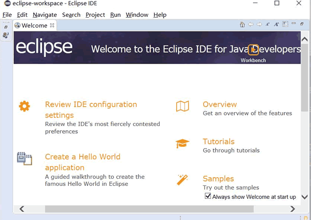Image resolution: width=311 pixels, height=220 pixels.
Task: Click the Restore icon in left trim bar
Action: click(x=6, y=27)
